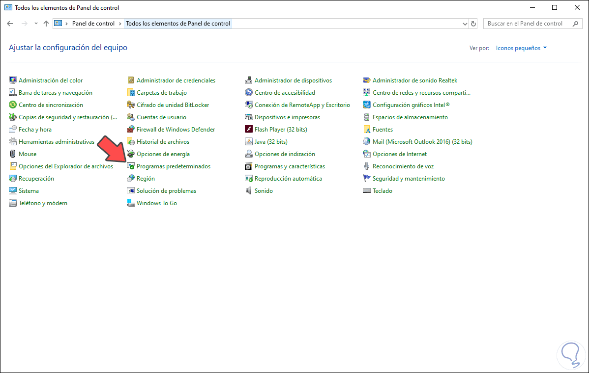
Task: Click the Programas predeterminados icon
Action: coord(131,166)
